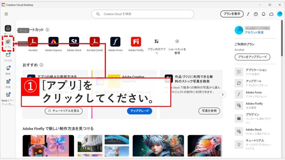
Task: Open the アプリ section in the sidebar
Action: (8, 44)
